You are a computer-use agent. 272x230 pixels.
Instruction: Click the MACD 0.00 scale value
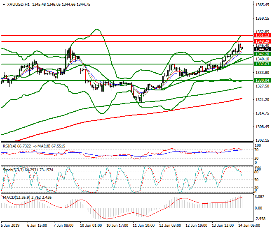[258, 208]
